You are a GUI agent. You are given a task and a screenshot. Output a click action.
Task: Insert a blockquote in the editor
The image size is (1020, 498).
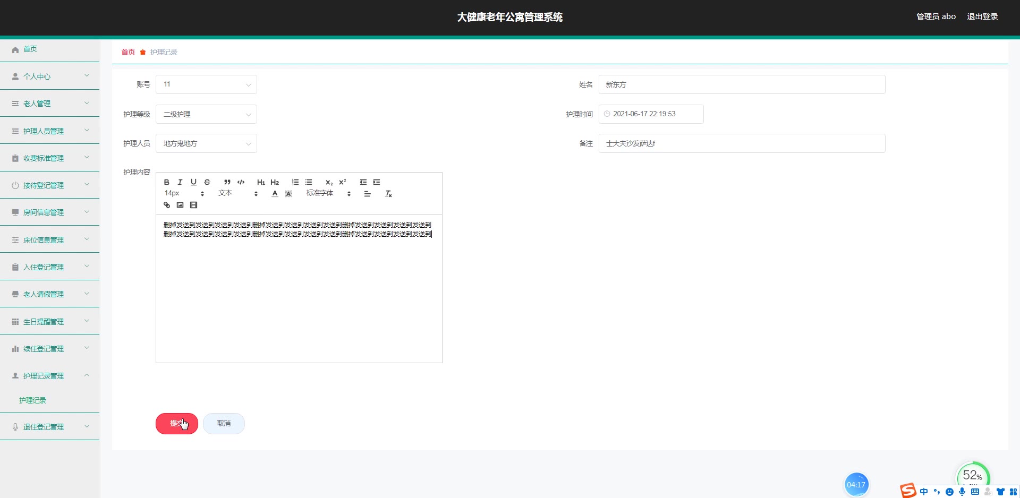pyautogui.click(x=227, y=182)
